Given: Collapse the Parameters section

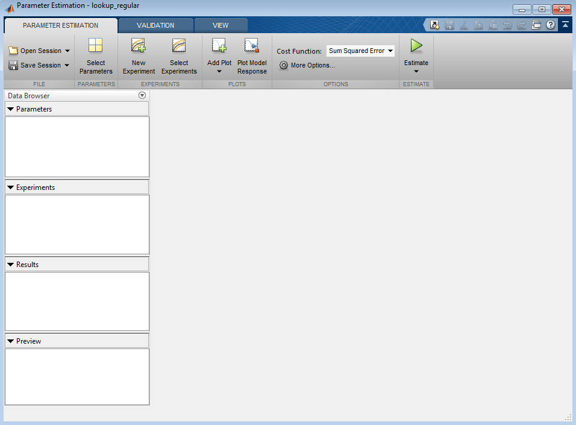Looking at the screenshot, I should (x=11, y=109).
